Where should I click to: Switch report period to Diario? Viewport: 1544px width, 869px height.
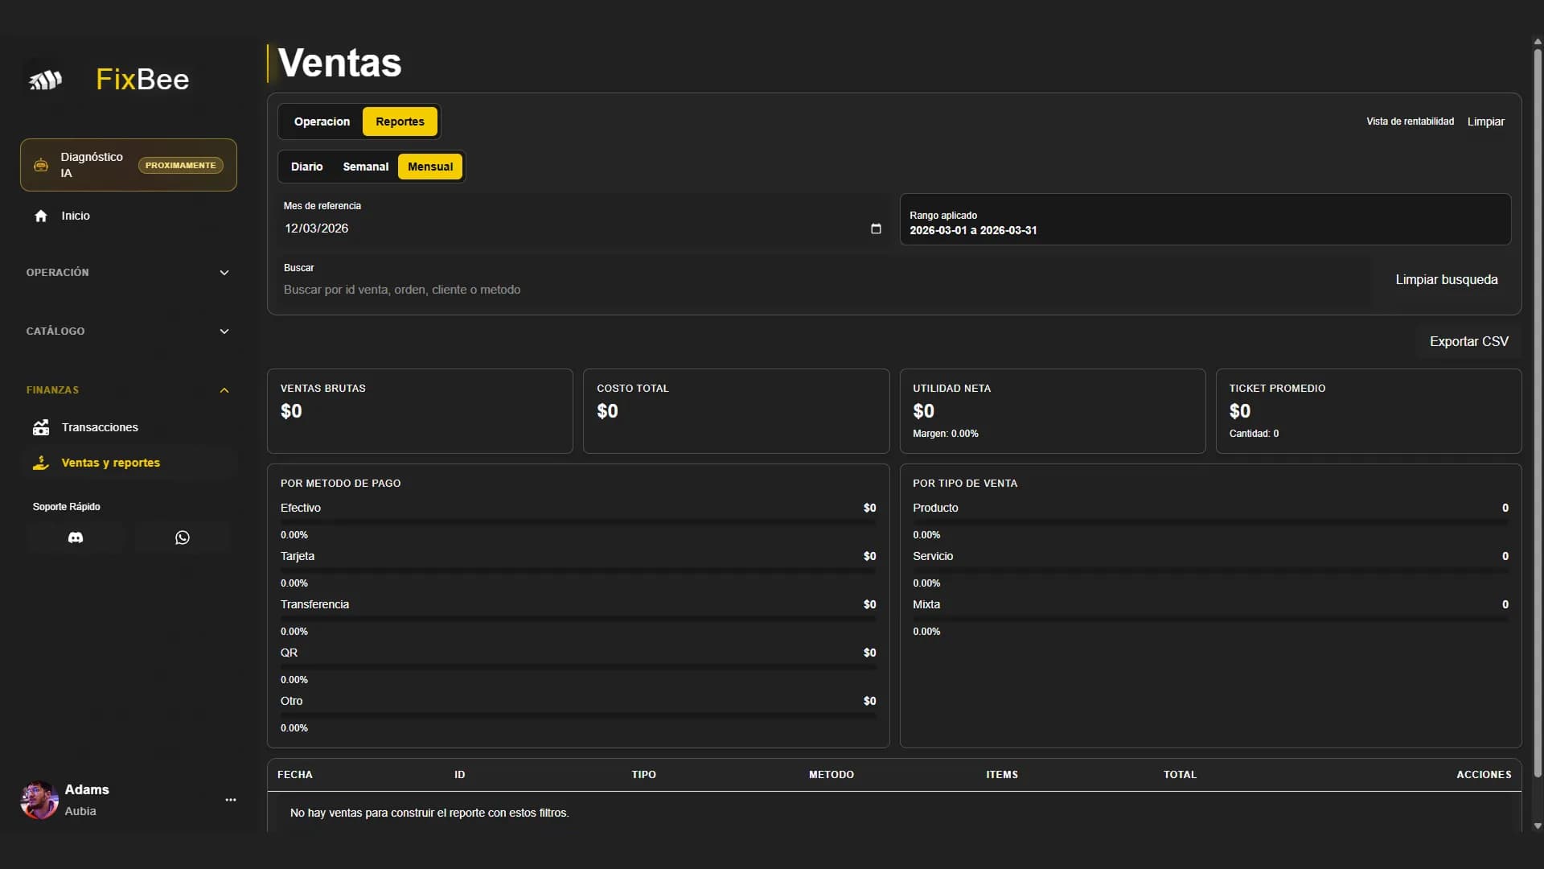pyautogui.click(x=306, y=167)
